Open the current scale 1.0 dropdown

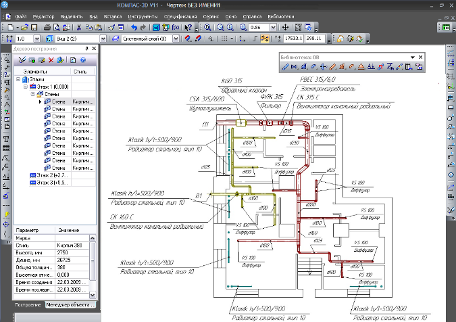(36, 39)
